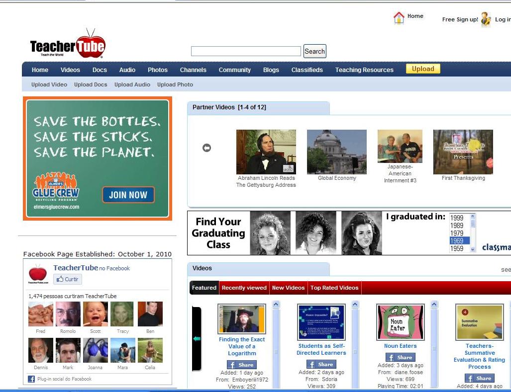
Task: Click Dennis's profile picture
Action: coord(41,350)
